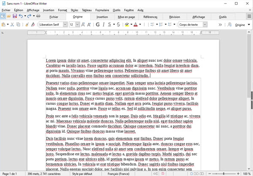This screenshot has width=253, height=176.
Task: Switch to the Affichage ribbon tab
Action: click(199, 17)
